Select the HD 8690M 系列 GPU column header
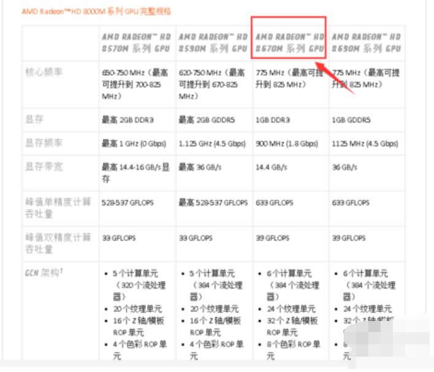 click(366, 42)
